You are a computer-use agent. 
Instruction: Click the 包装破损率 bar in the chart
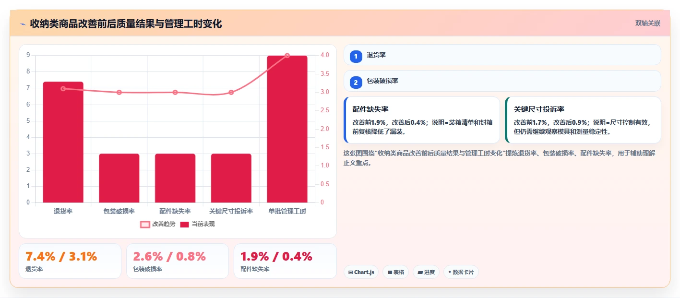(x=119, y=178)
